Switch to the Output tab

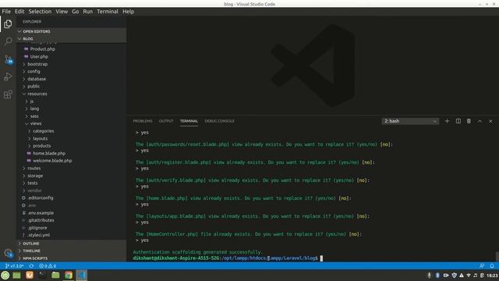(x=166, y=121)
